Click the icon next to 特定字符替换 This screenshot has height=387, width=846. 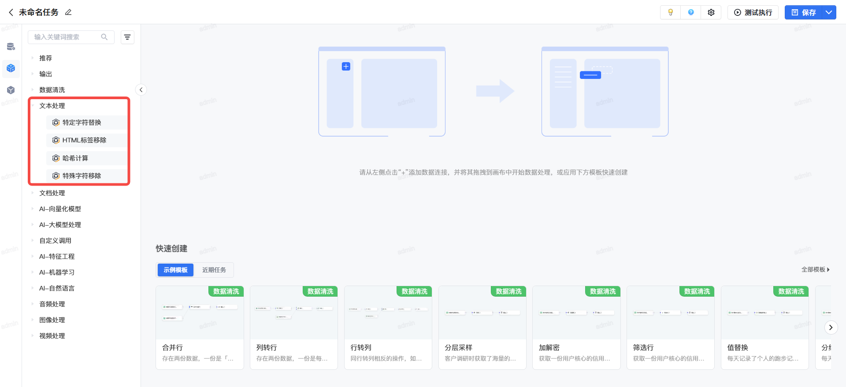tap(56, 123)
